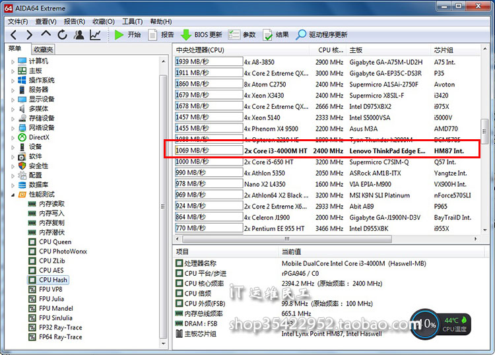Click the user profile toolbar icon

79,35
